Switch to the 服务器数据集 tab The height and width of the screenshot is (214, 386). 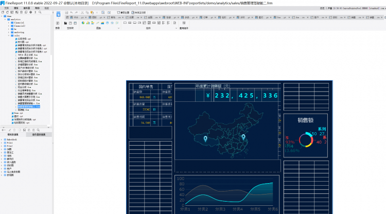pyautogui.click(x=39, y=135)
